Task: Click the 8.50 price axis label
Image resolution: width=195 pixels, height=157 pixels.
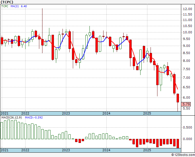Action: coord(187,53)
